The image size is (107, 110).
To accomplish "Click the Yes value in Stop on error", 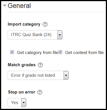I will (14, 103).
